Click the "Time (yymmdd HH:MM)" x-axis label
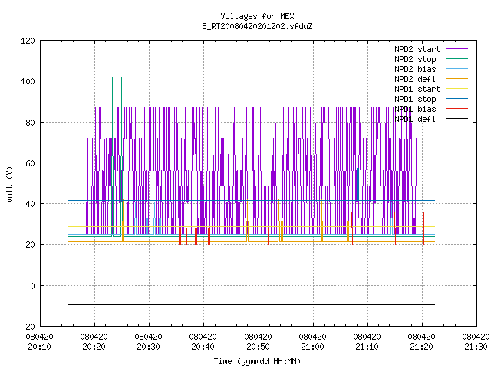 (257, 361)
